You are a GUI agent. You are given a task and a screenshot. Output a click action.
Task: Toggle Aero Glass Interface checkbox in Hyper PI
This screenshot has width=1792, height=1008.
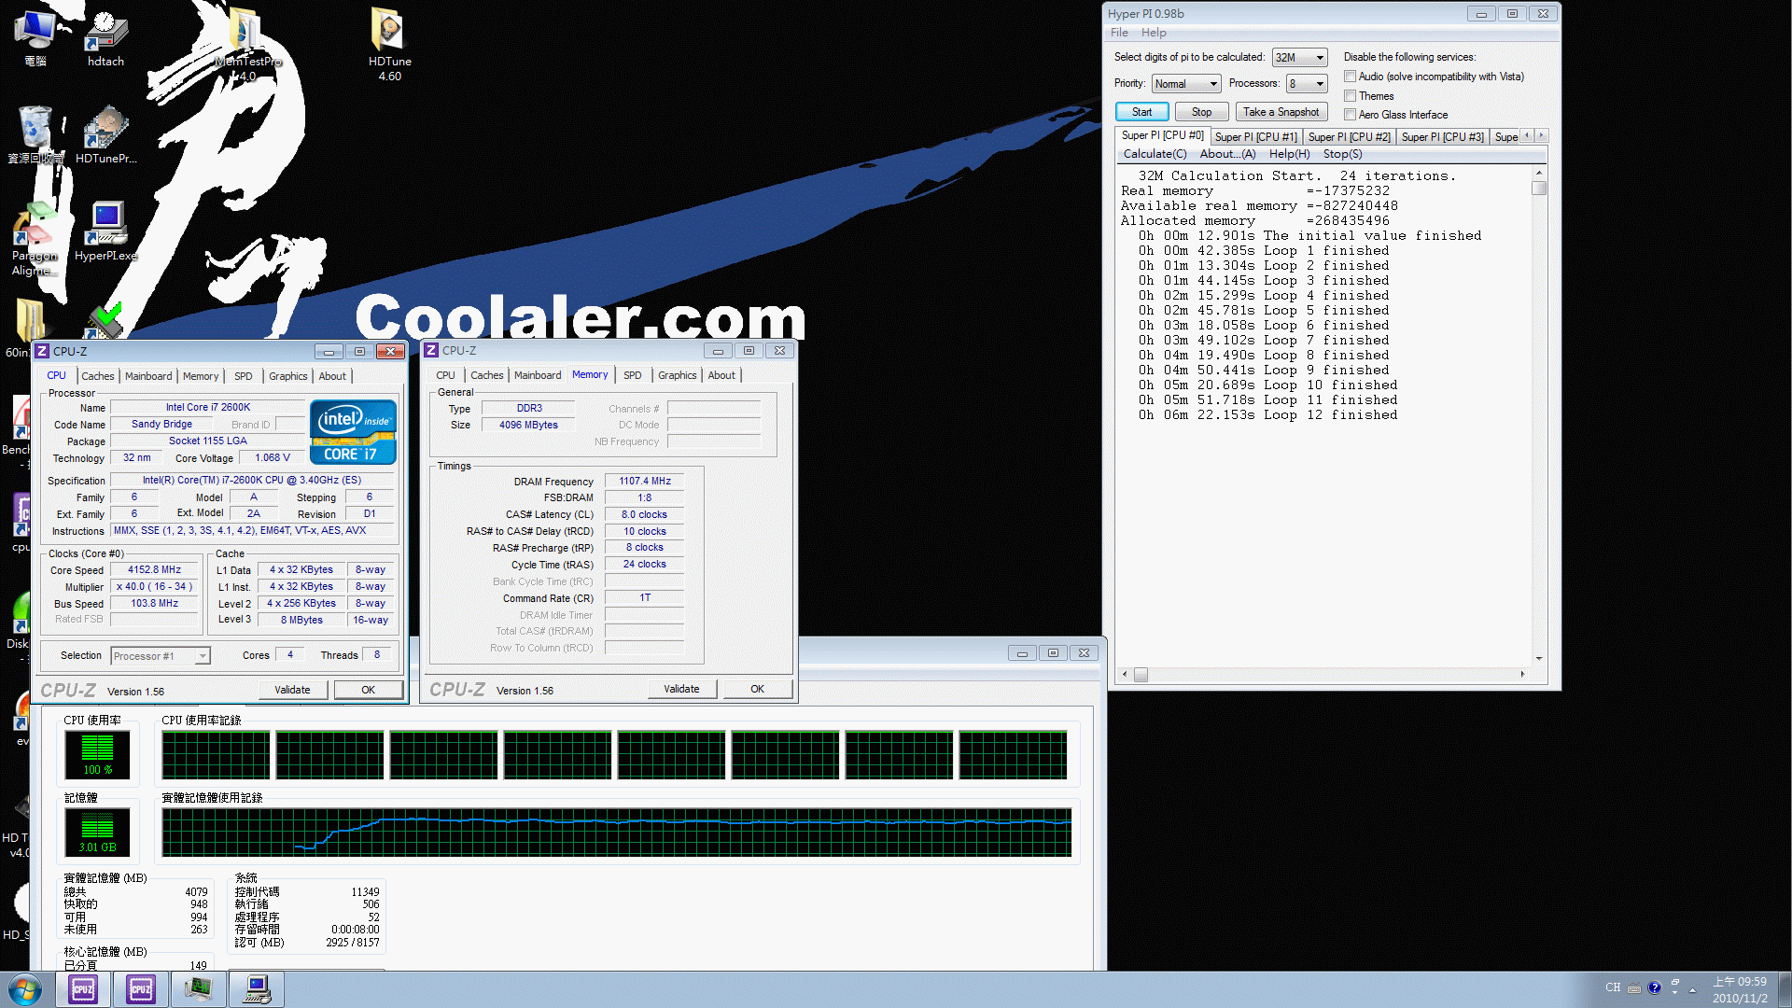tap(1351, 115)
